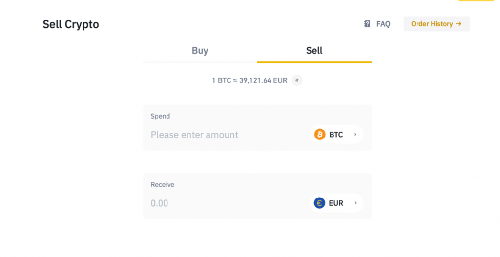Open the FAQ link text
The width and height of the screenshot is (500, 257).
(383, 24)
